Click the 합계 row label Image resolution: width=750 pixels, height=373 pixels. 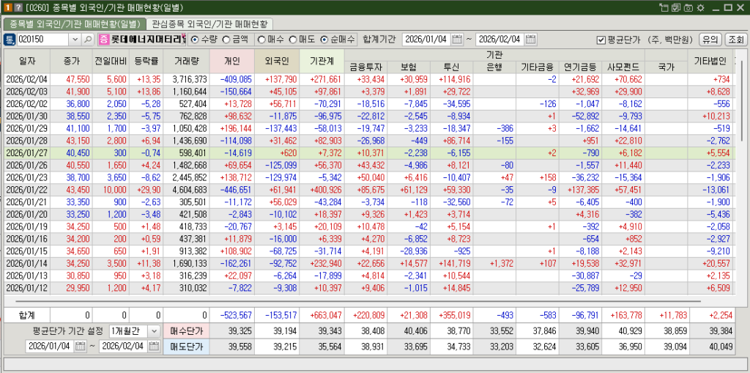coord(27,314)
